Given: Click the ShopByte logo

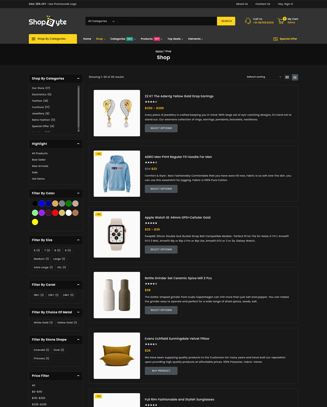Looking at the screenshot, I should pos(48,21).
